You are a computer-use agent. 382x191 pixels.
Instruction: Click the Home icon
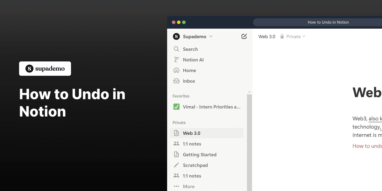(176, 70)
